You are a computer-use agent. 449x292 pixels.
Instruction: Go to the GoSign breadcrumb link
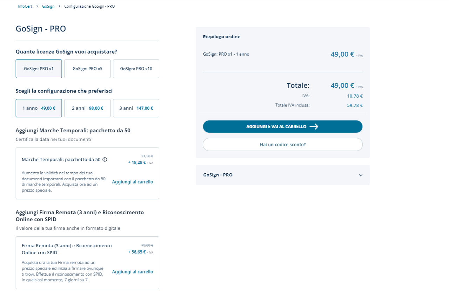pos(48,6)
